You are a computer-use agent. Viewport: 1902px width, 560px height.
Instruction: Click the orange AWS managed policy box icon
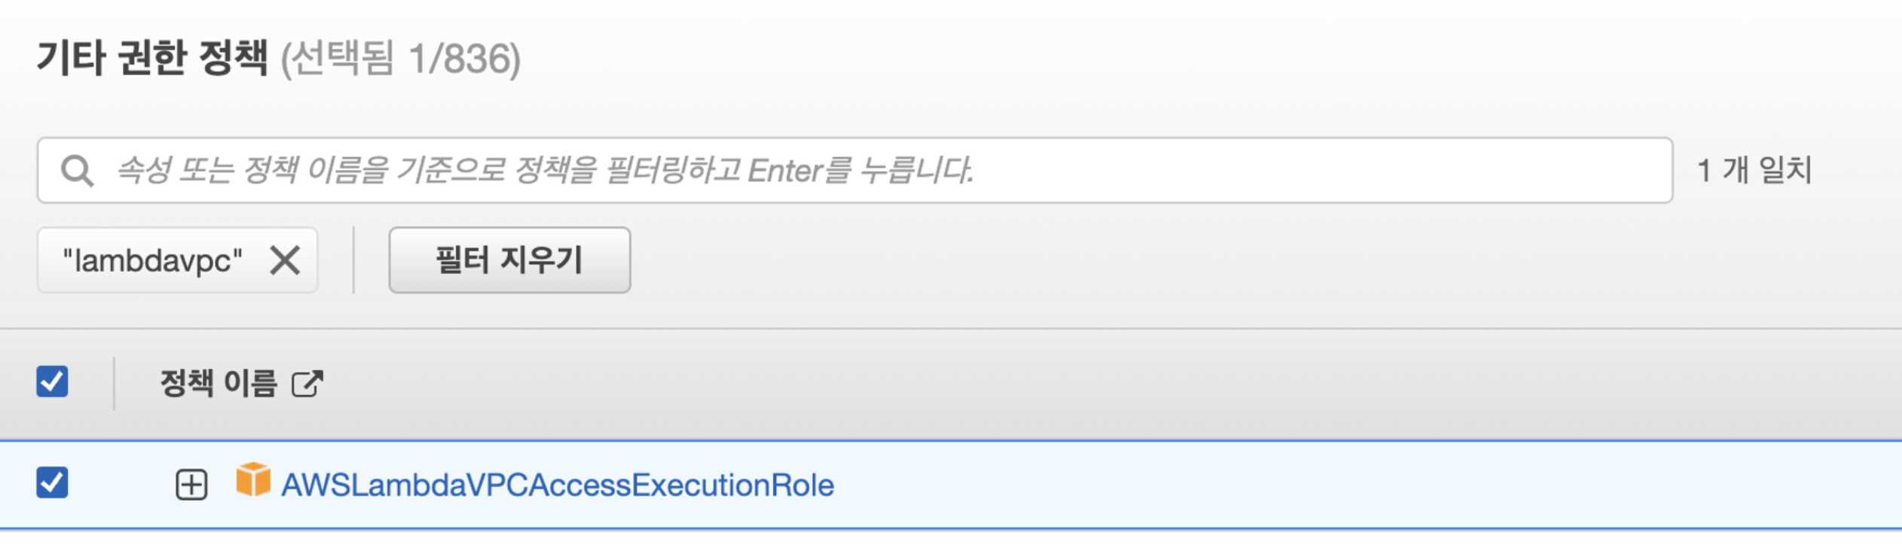pyautogui.click(x=253, y=480)
